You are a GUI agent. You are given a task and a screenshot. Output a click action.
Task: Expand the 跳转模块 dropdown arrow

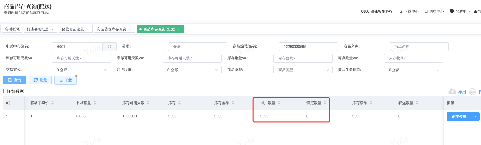coord(475,116)
